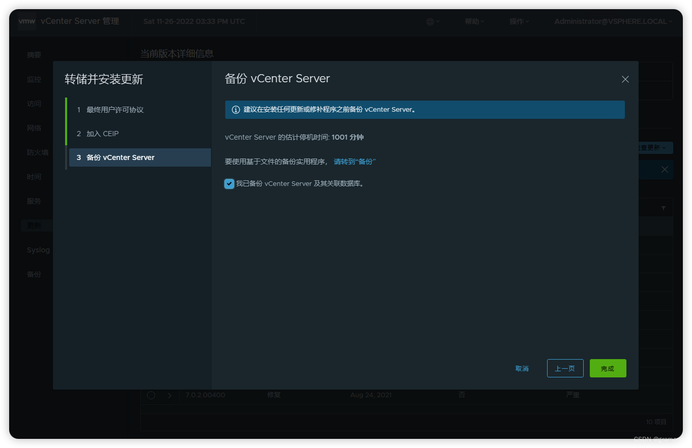
Task: Open 防火墙 in the sidebar
Action: (x=38, y=152)
